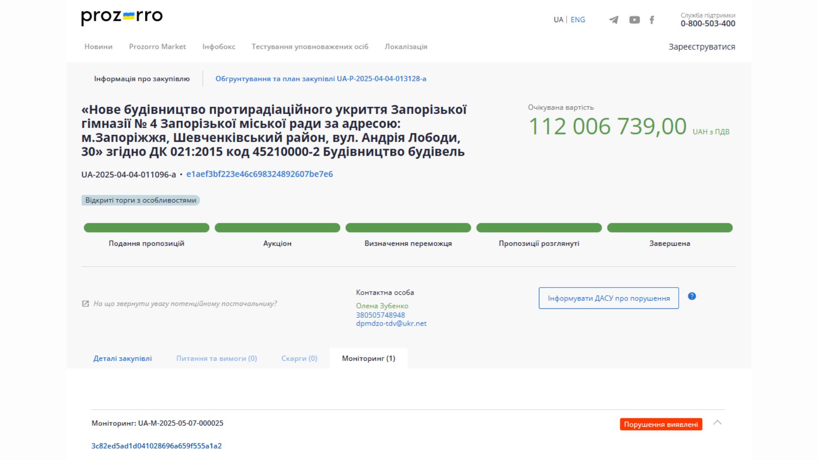Click the Порушення виявлені badge
The width and height of the screenshot is (818, 460).
point(661,424)
